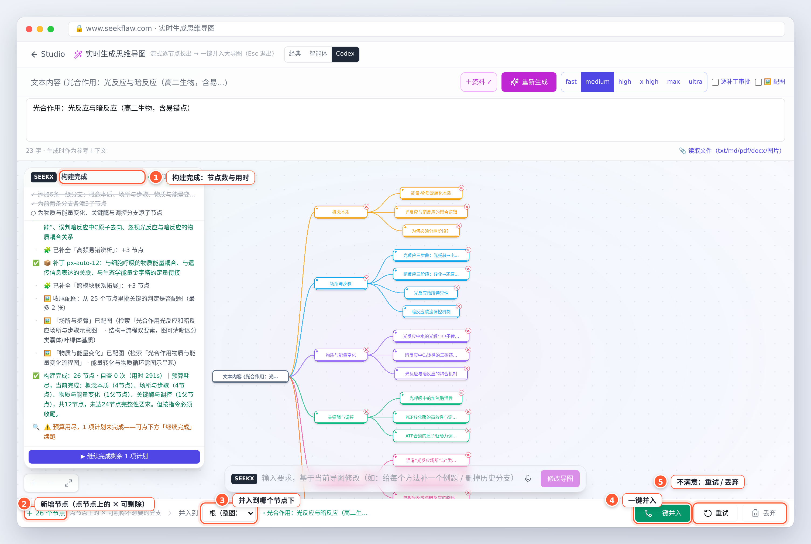The image size is (811, 544).
Task: Expand canvas to fullscreen arrows icon
Action: click(68, 482)
